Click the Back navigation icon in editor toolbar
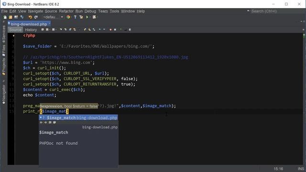Image resolution: width=306 pixels, height=172 pixels. click(x=47, y=30)
